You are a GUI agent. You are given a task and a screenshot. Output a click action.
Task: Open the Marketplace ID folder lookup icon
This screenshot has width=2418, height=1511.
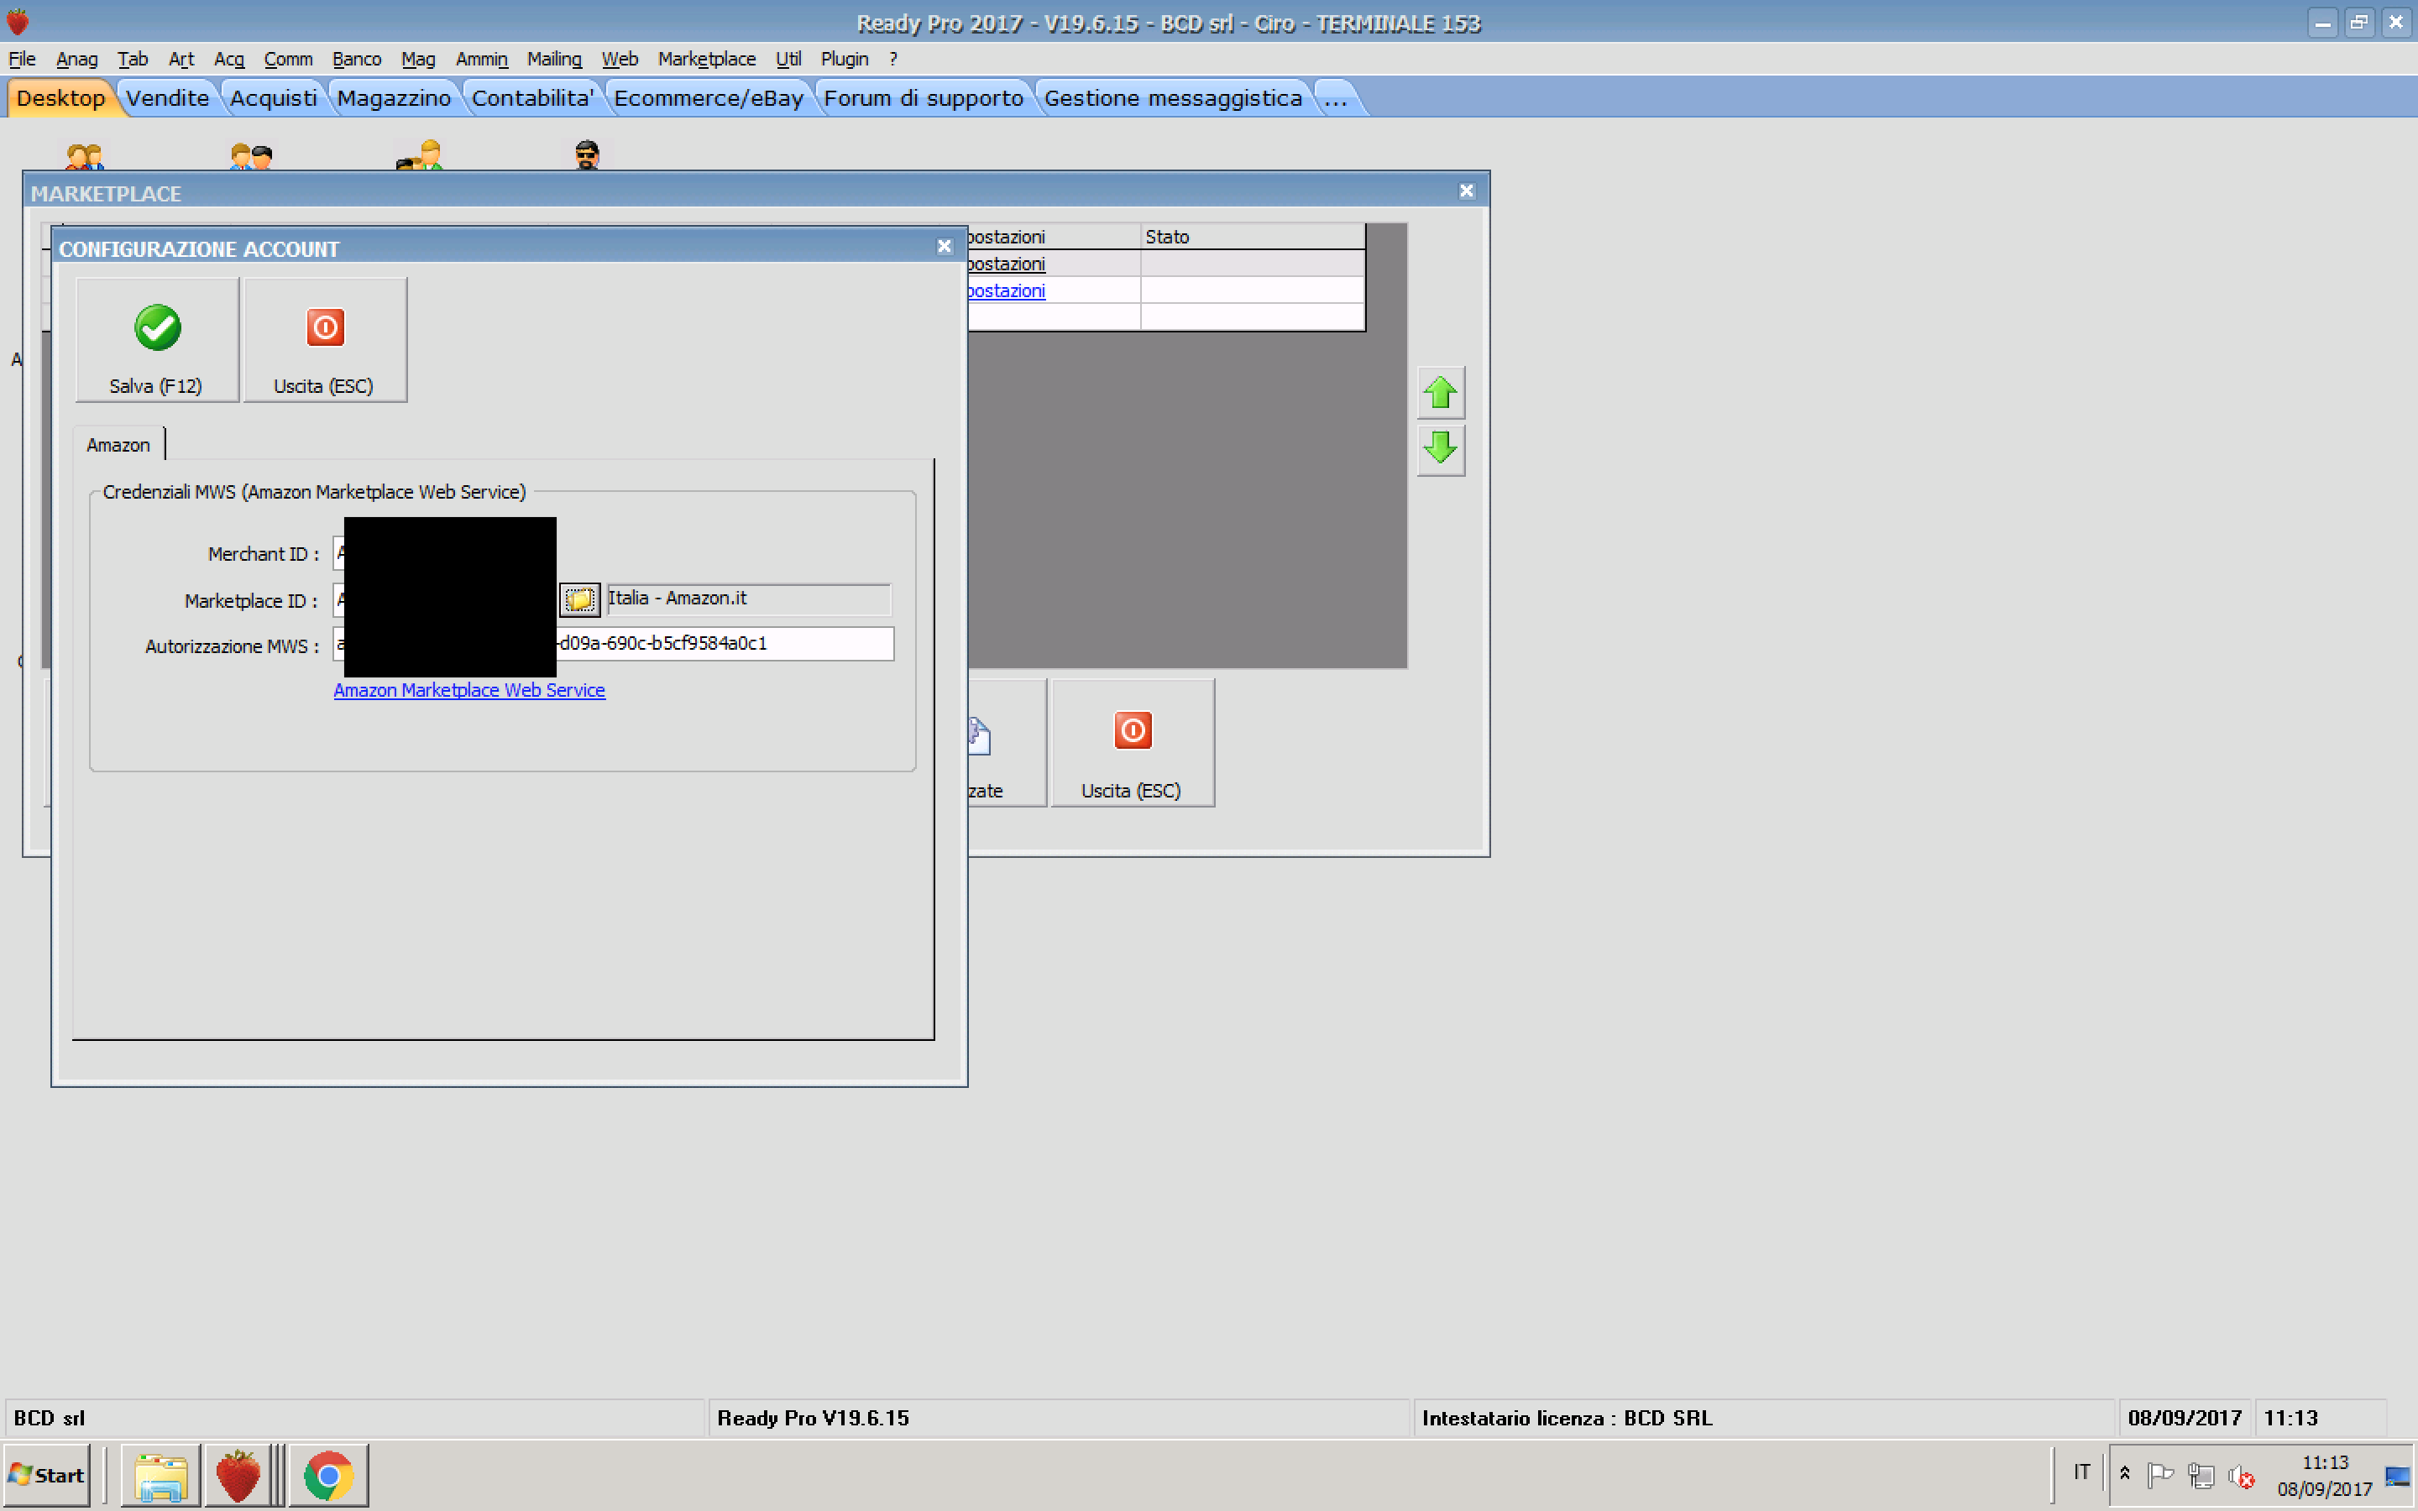coord(578,599)
